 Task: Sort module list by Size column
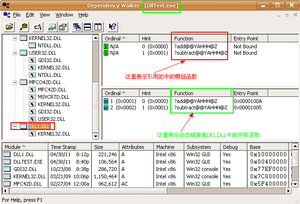106,147
